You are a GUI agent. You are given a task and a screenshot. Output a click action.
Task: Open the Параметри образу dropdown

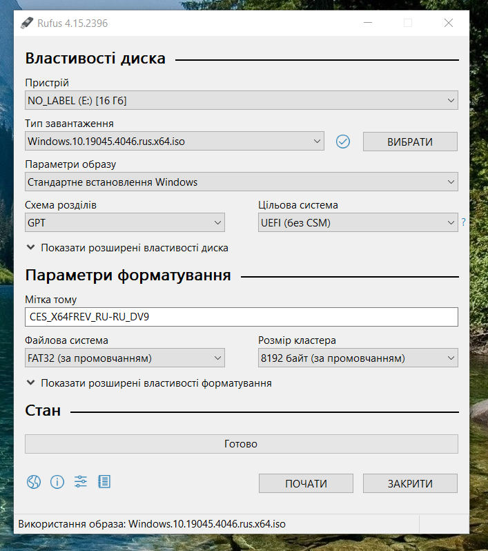click(242, 182)
